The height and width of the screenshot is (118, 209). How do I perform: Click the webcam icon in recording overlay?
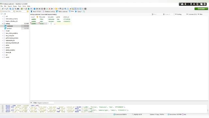click(x=197, y=4)
